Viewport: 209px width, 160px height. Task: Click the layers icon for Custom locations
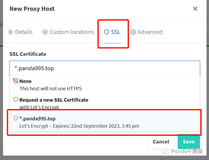pyautogui.click(x=45, y=32)
